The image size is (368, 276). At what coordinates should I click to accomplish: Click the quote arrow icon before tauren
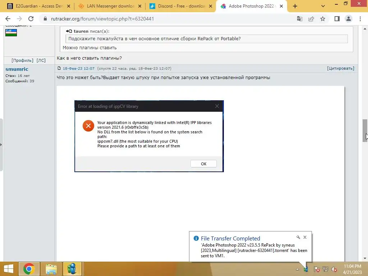[x=69, y=31]
